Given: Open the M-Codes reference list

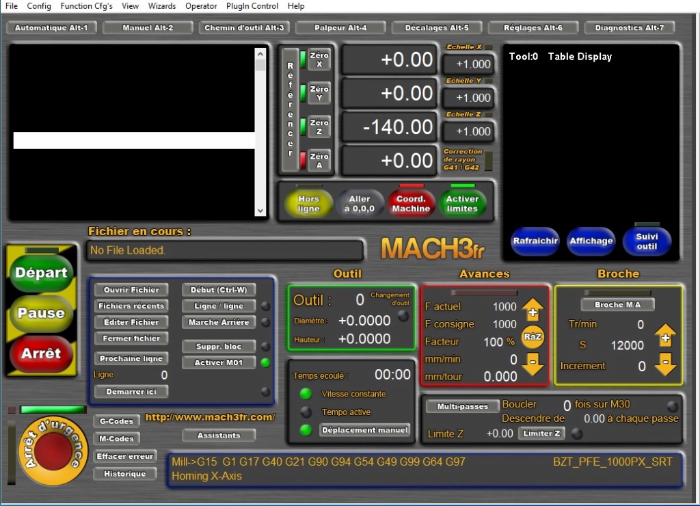Looking at the screenshot, I should (116, 438).
